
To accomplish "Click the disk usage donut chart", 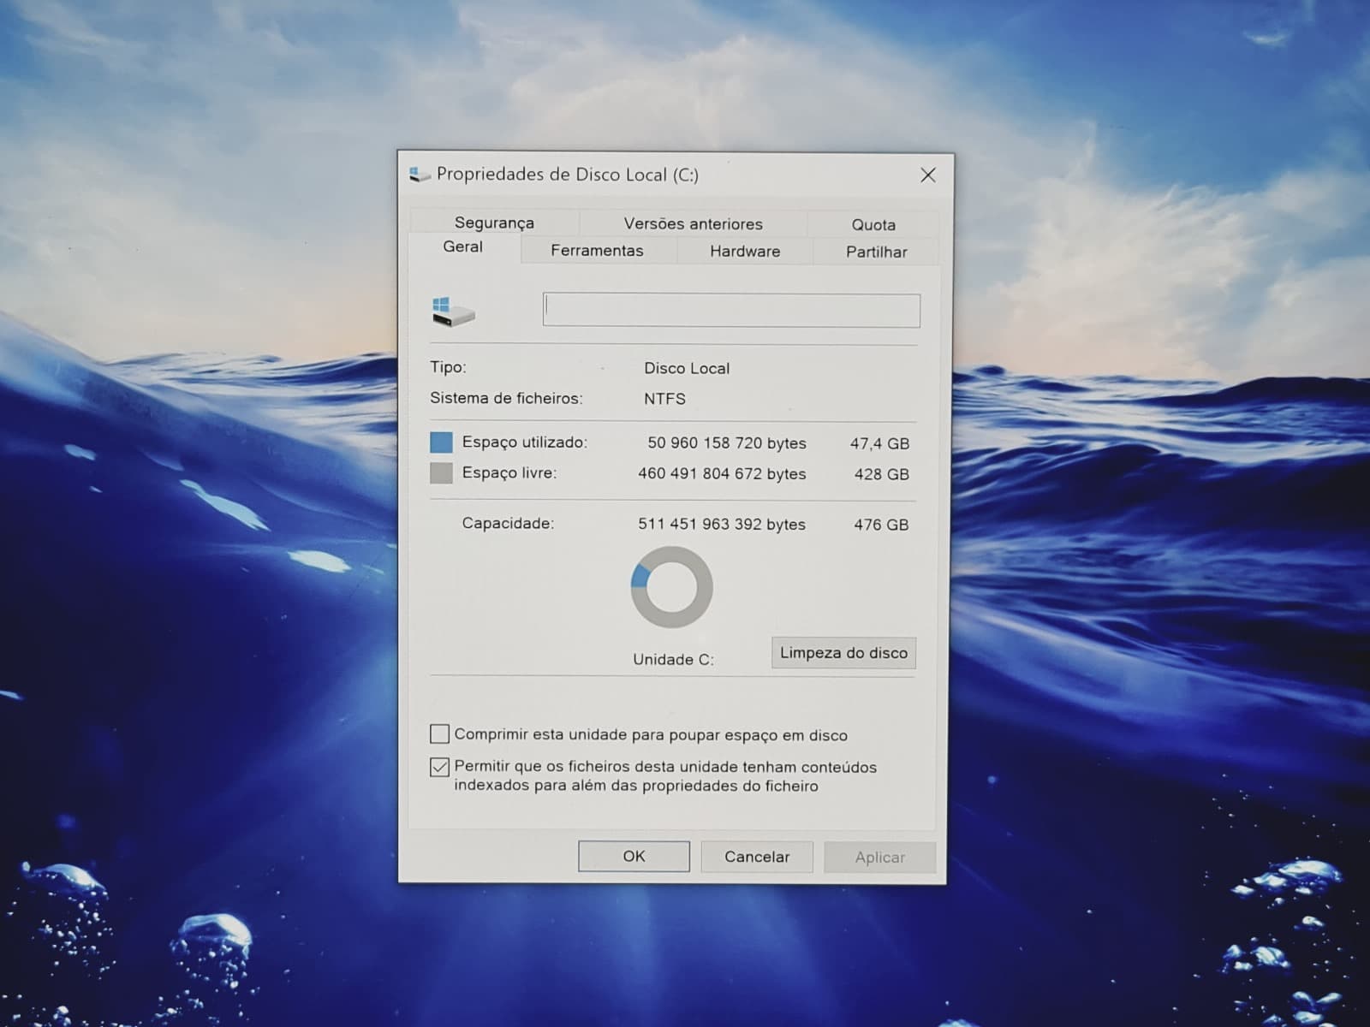I will [x=671, y=588].
